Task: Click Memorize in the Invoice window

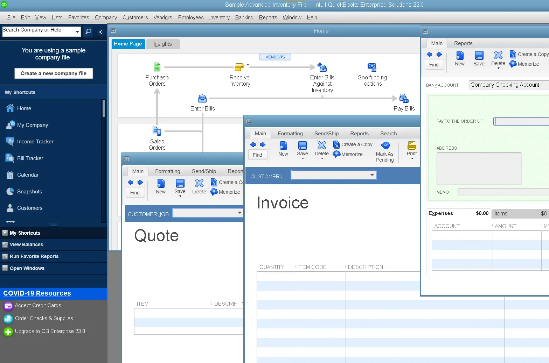Action: click(x=348, y=154)
